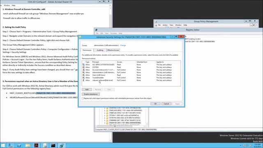Viewport: 263px width, 148px height.
Task: Select the Permissions tab
Action: [x=87, y=50]
